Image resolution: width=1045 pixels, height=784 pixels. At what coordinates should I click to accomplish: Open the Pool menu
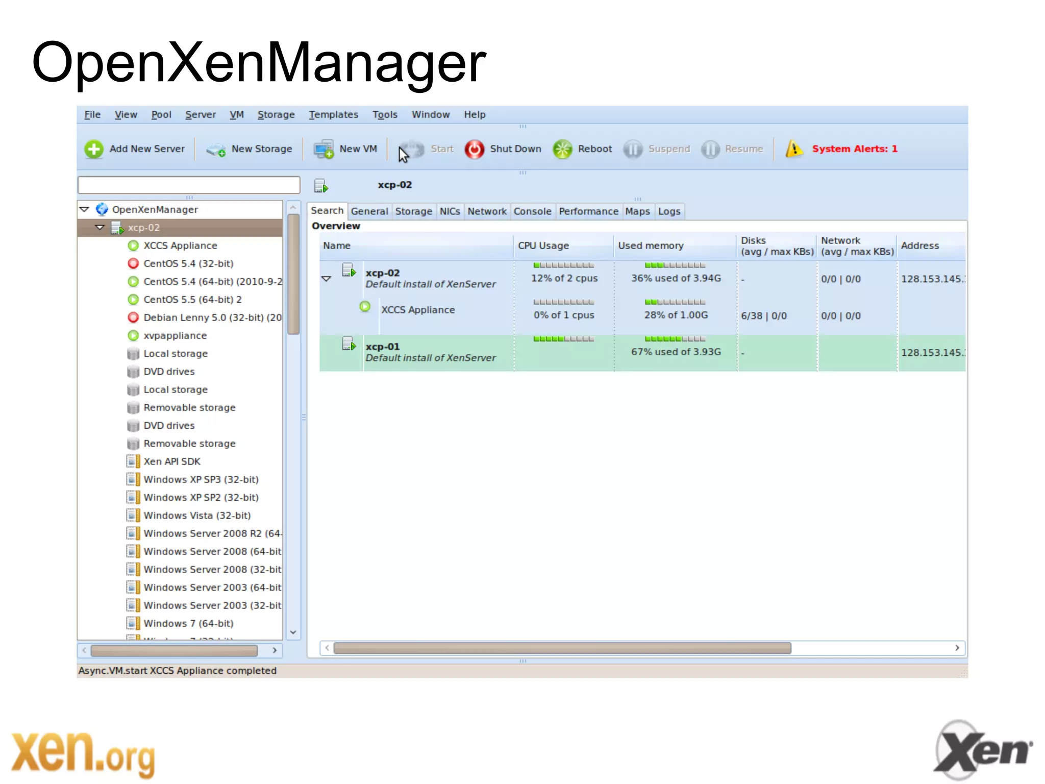[161, 114]
